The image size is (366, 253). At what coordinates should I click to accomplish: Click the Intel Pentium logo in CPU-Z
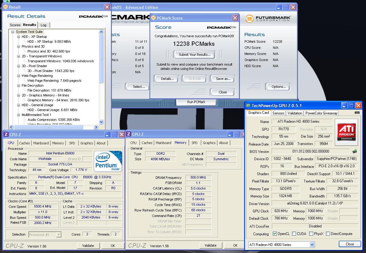point(108,161)
